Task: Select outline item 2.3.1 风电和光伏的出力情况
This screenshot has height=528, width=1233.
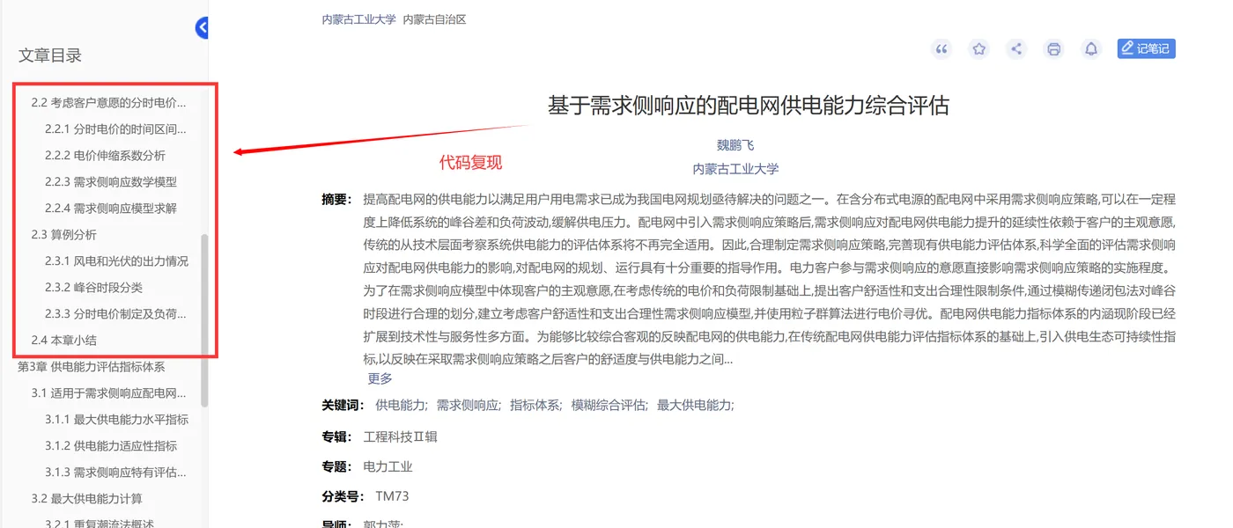Action: [x=116, y=260]
